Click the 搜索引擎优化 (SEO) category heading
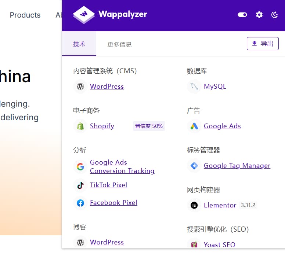Viewport: 285px width, 254px height. 218,229
